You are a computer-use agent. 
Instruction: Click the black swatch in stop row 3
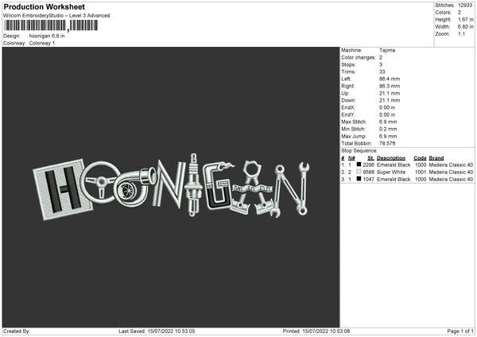coord(359,179)
